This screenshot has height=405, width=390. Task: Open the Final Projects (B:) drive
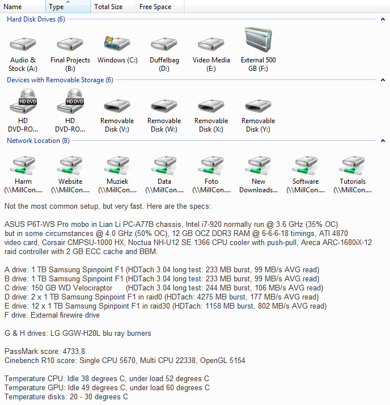(70, 45)
